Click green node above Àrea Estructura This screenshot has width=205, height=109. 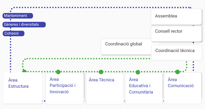(x=24, y=71)
